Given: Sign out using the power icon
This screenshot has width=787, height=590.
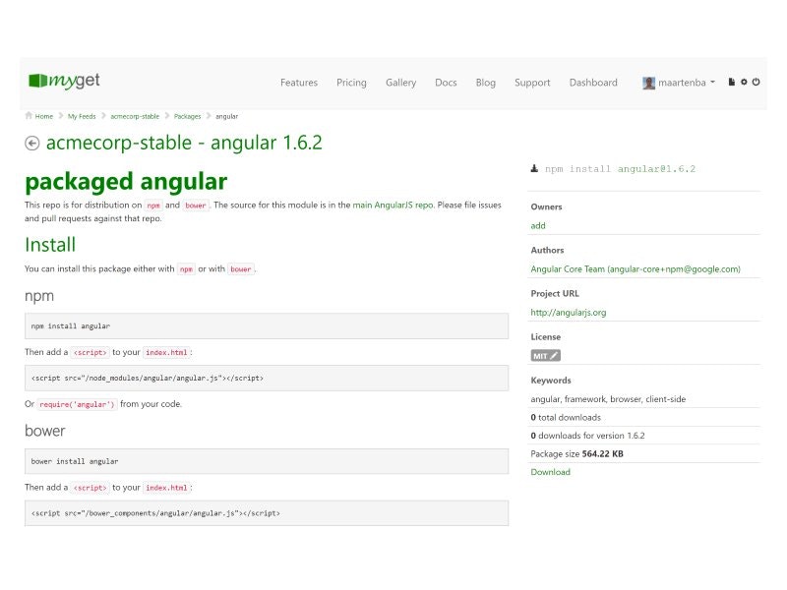Looking at the screenshot, I should click(757, 83).
